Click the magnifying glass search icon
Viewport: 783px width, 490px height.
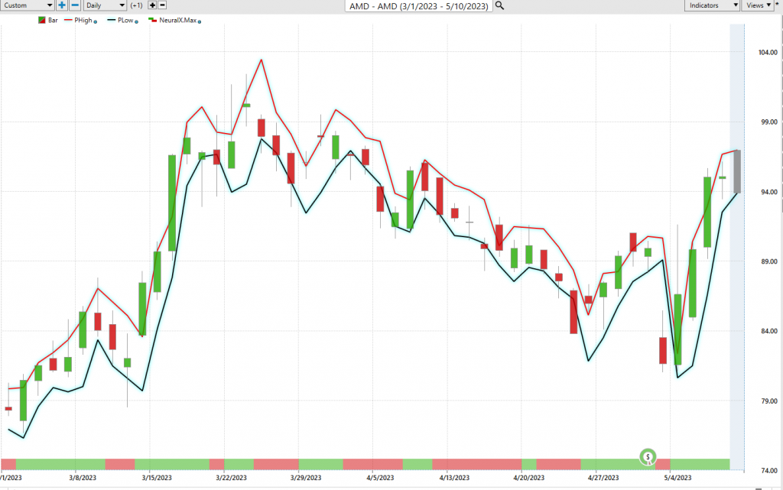499,5
